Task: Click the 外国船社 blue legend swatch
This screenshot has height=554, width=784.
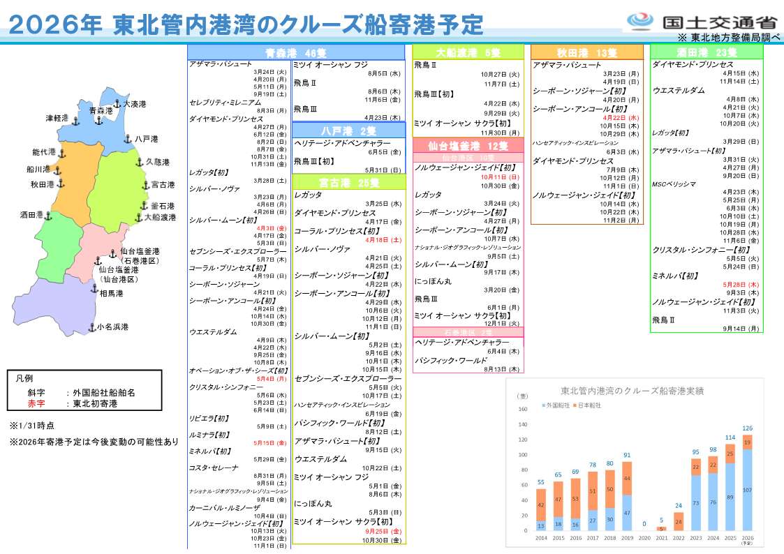Action: pyautogui.click(x=544, y=405)
